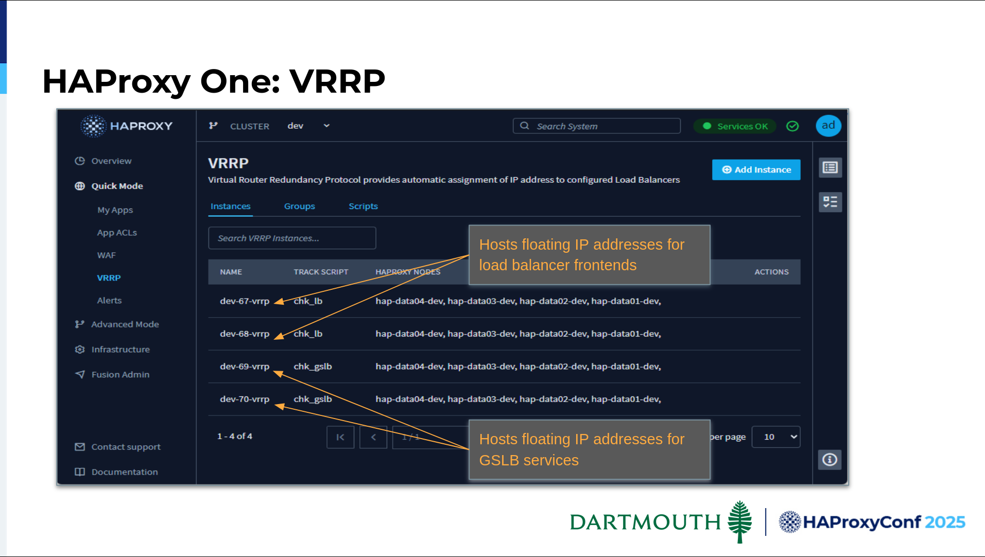This screenshot has width=985, height=557.
Task: Sort by NAME column header
Action: tap(231, 272)
